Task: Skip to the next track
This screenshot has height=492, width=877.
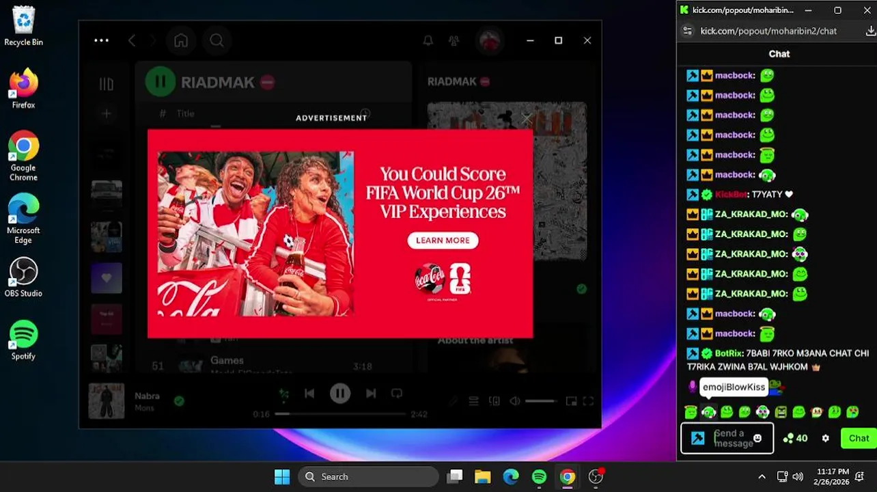Action: (x=371, y=394)
